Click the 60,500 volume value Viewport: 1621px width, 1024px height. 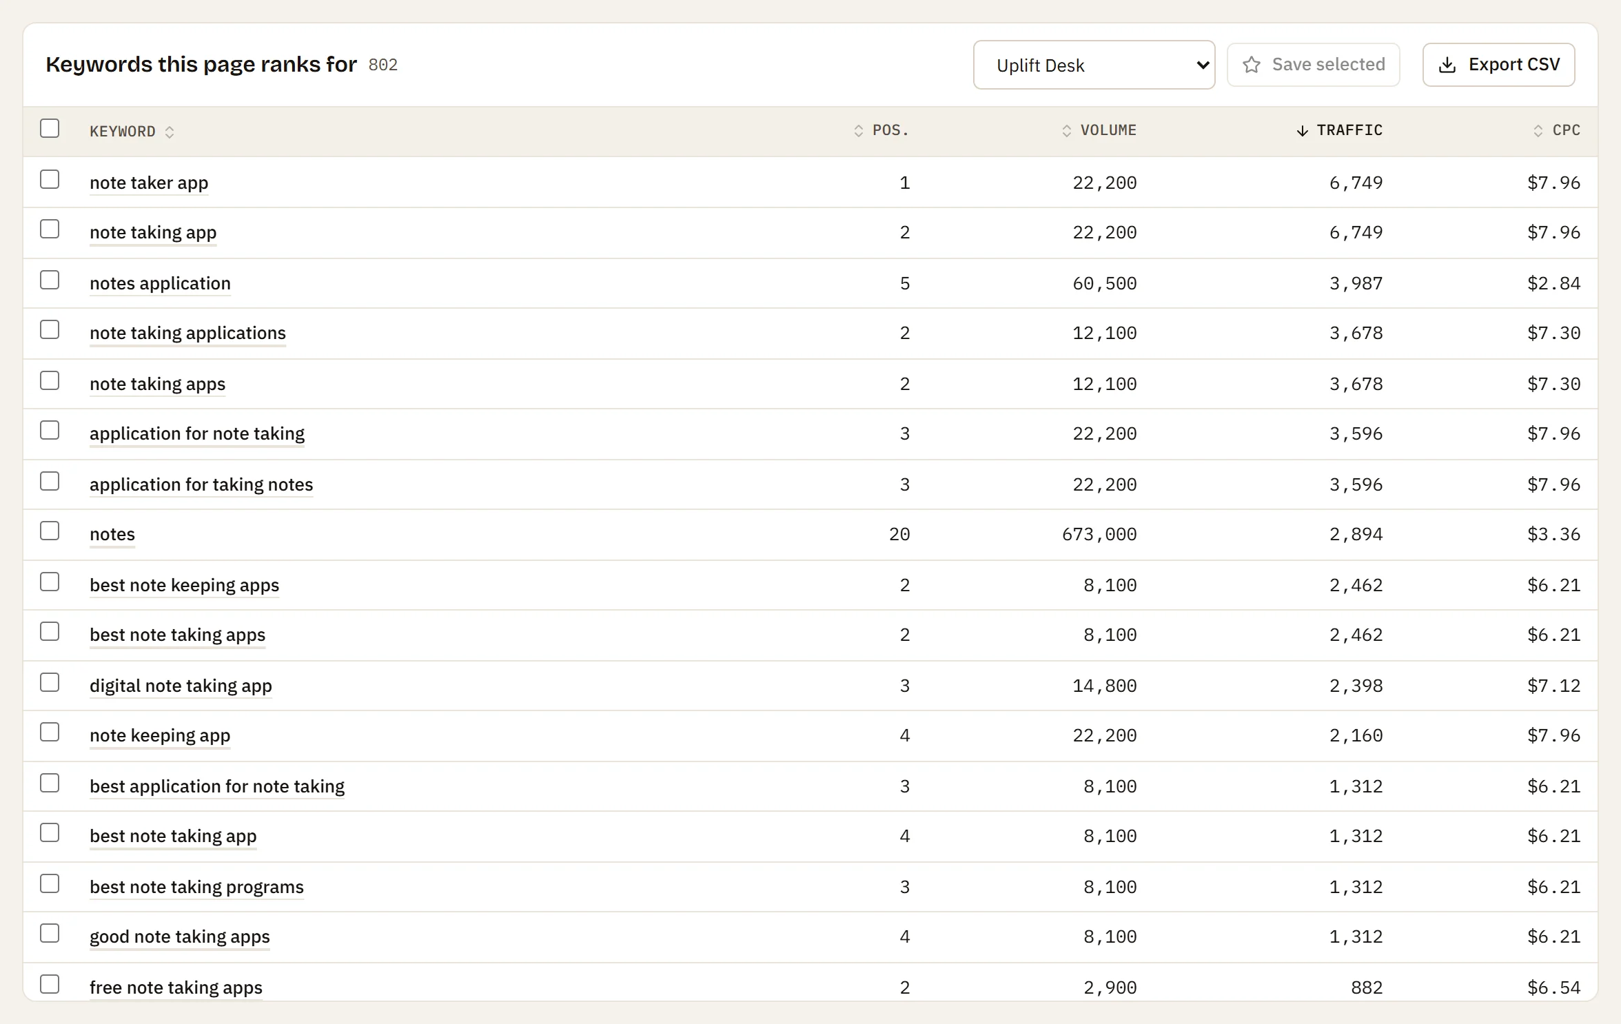(x=1105, y=284)
